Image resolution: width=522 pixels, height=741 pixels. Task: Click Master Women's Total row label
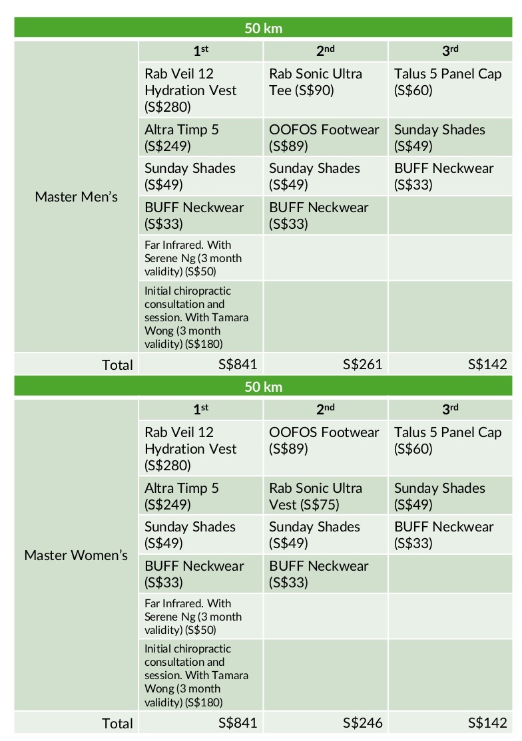[117, 723]
